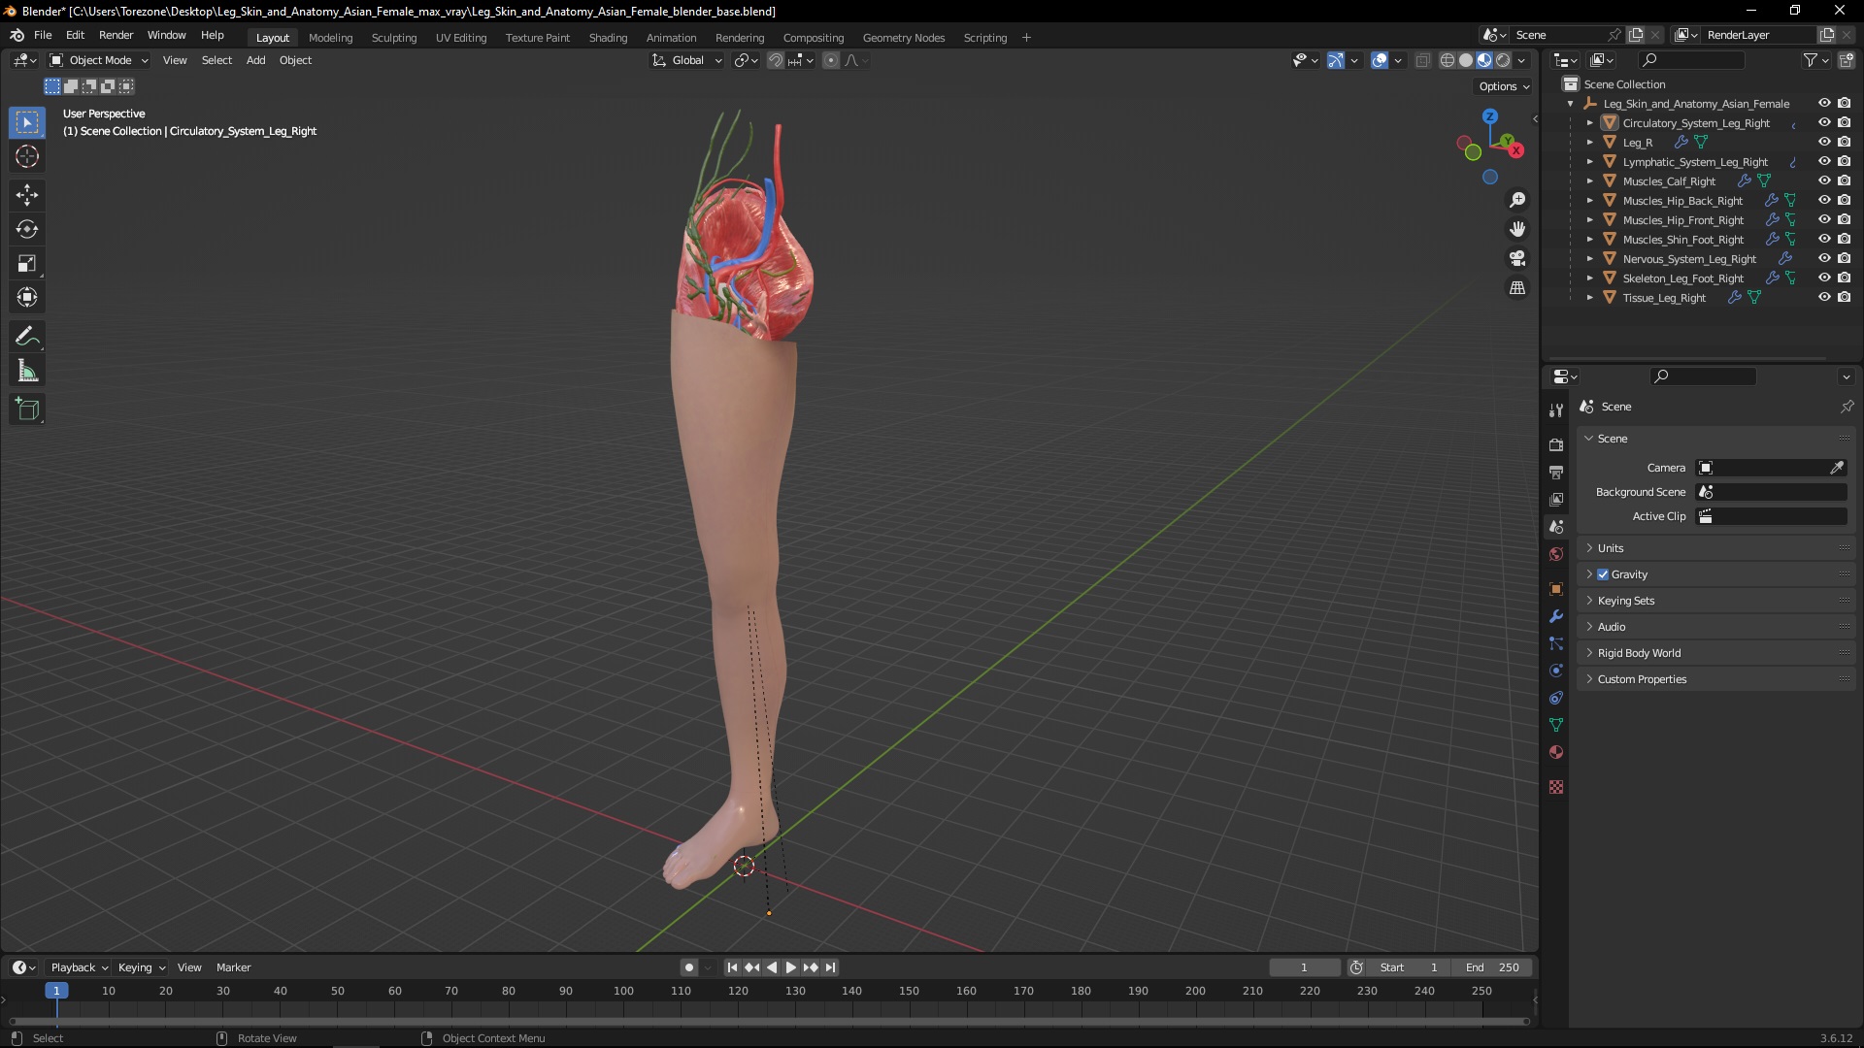The image size is (1864, 1048).
Task: Open the Object Data properties tab
Action: coord(1556,725)
